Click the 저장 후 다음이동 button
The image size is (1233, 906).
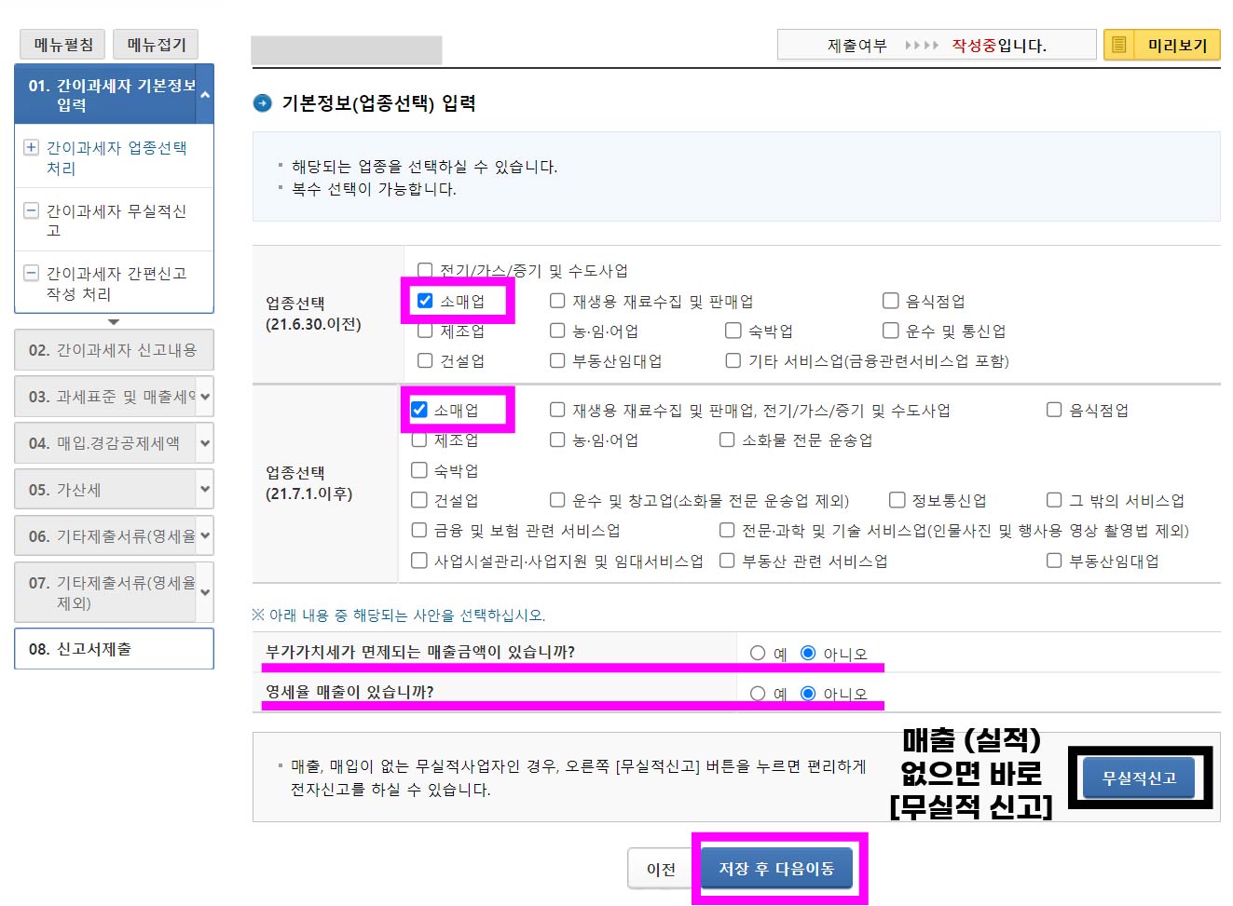click(779, 867)
